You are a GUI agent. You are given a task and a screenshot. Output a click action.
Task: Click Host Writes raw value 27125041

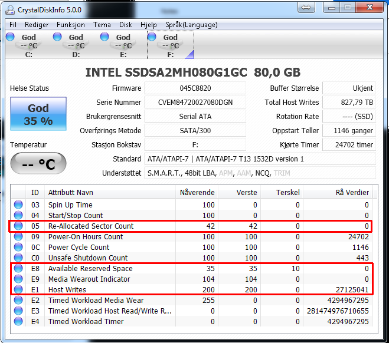tap(352, 289)
